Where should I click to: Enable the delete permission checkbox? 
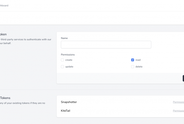pos(132,67)
